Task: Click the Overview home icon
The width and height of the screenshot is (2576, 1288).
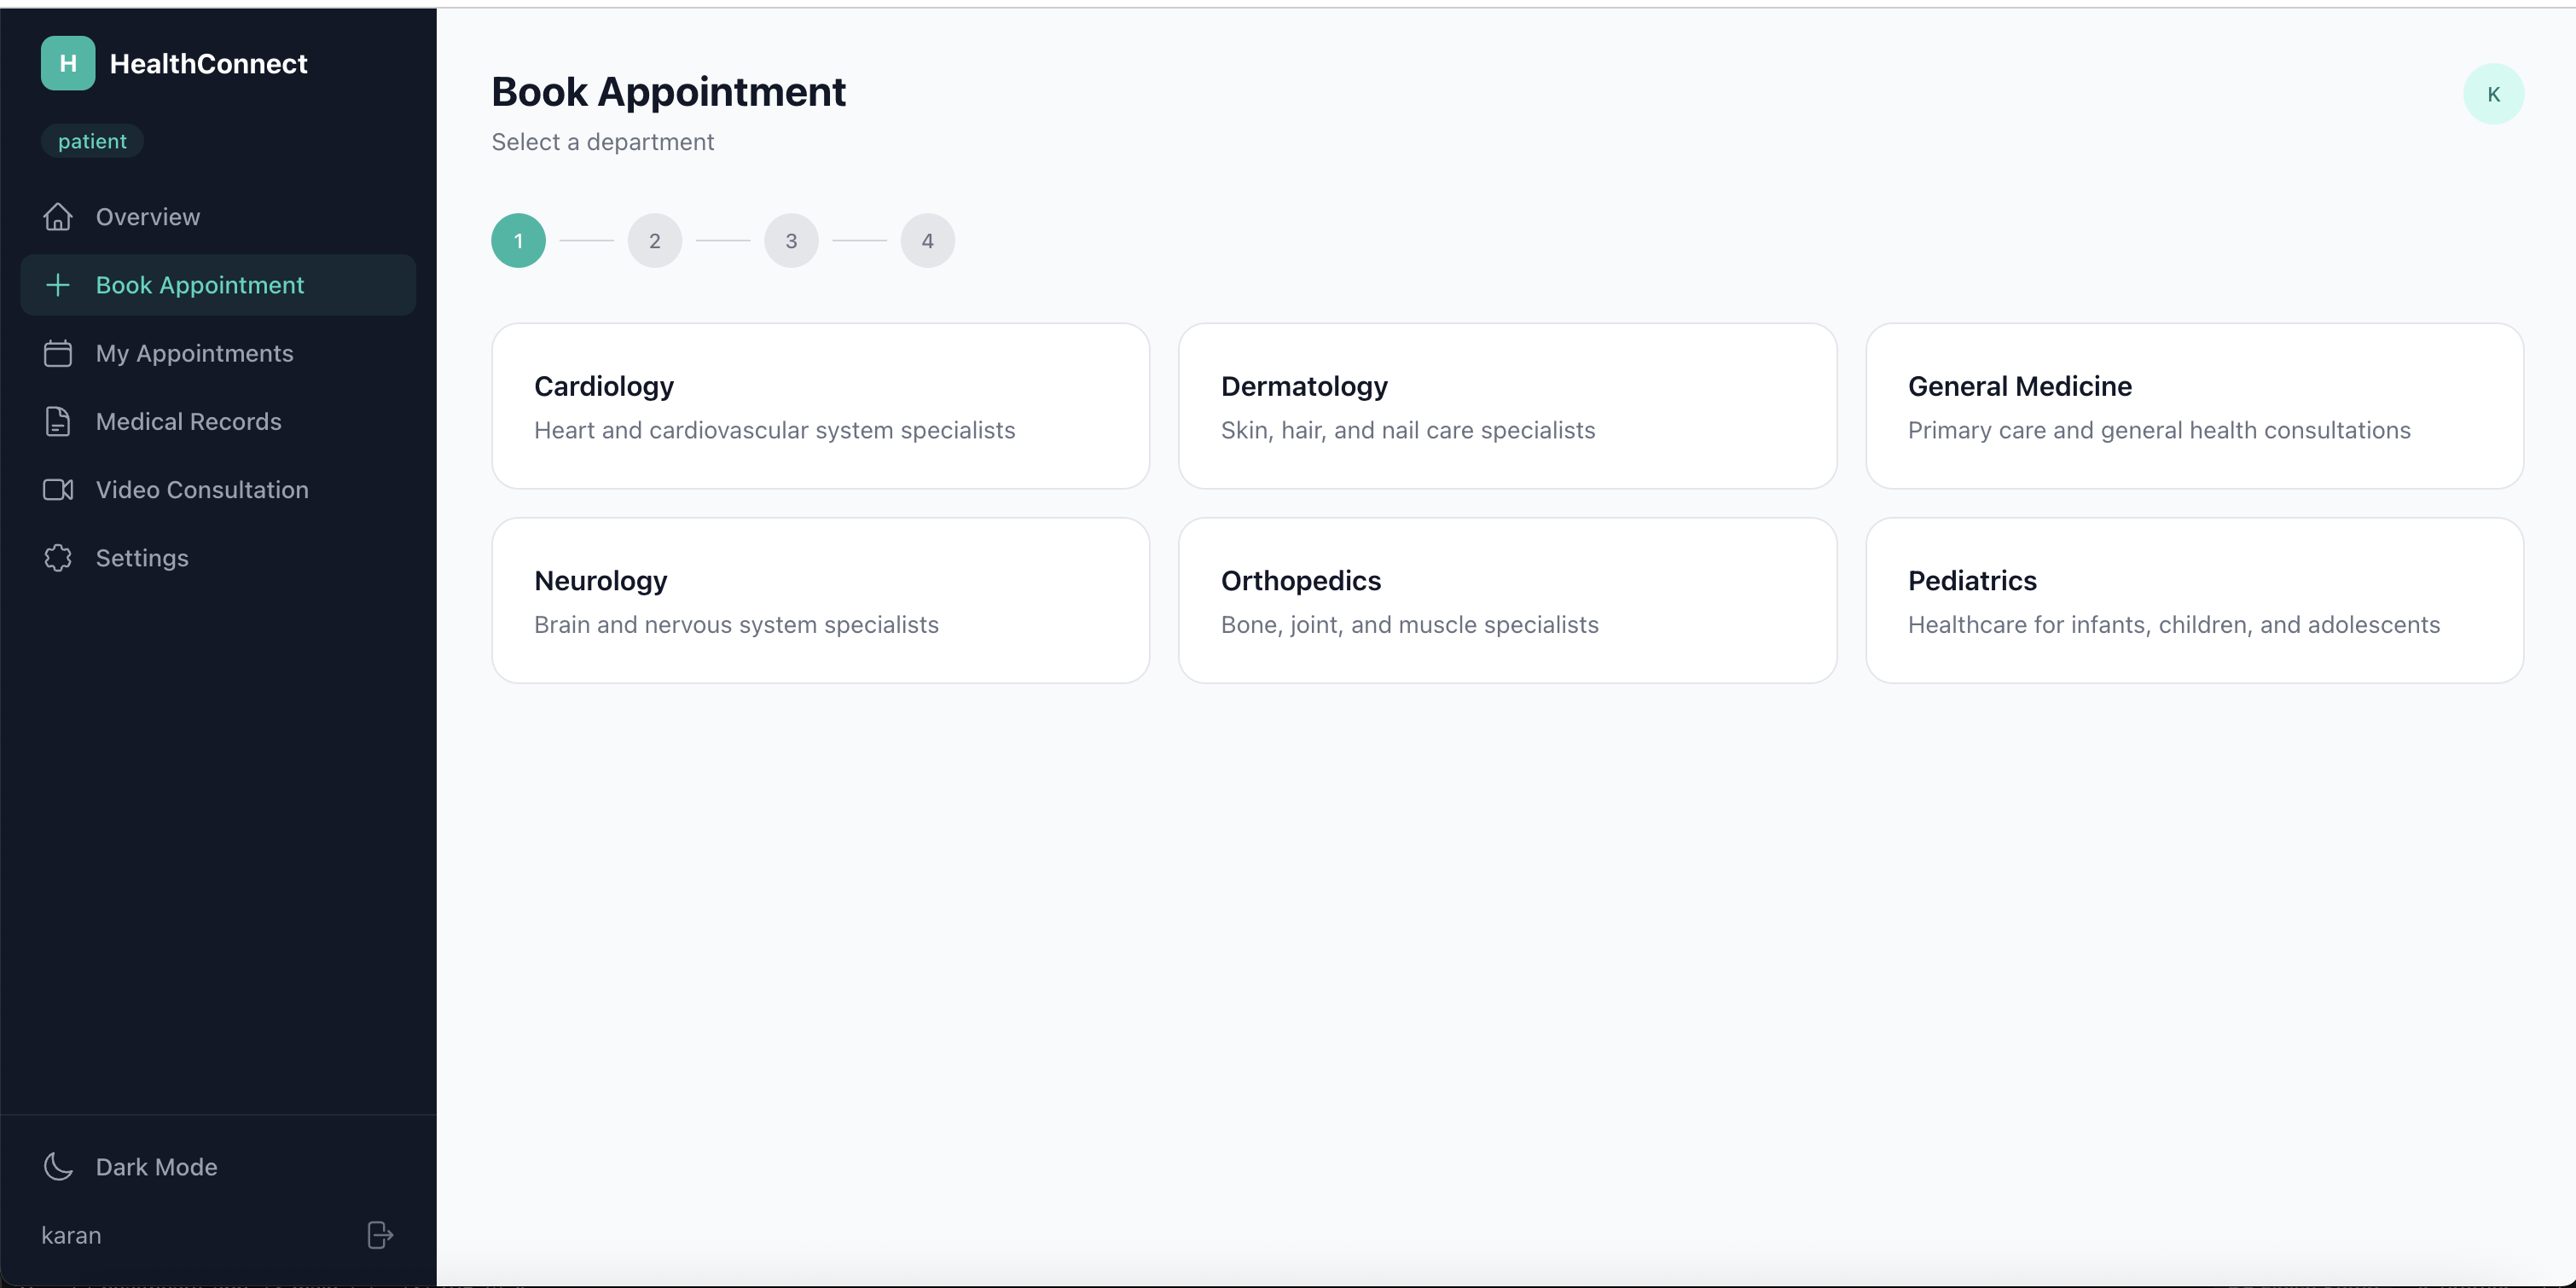Action: [x=58, y=216]
